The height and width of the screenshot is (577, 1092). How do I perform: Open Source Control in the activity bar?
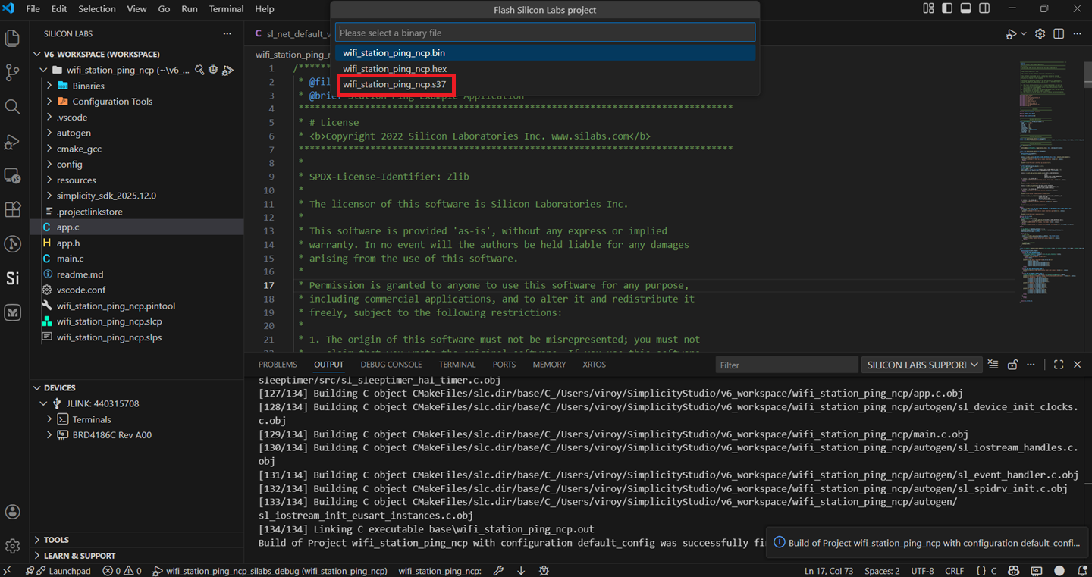(x=12, y=72)
